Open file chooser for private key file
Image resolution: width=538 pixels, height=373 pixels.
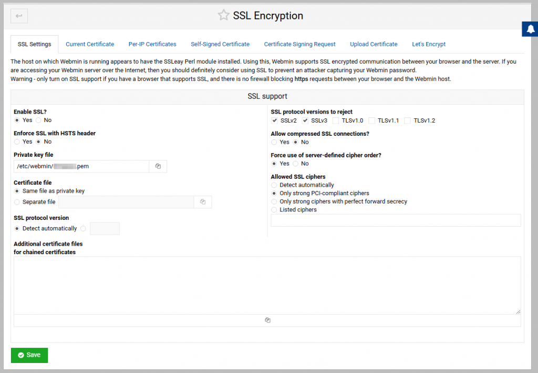[158, 166]
